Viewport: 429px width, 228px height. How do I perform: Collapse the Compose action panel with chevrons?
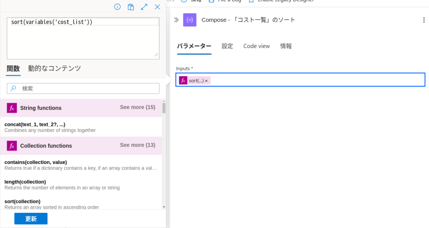[176, 20]
